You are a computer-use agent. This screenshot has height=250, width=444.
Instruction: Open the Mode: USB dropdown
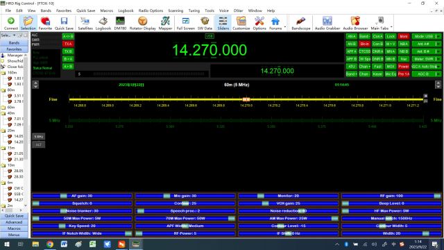coord(426,36)
